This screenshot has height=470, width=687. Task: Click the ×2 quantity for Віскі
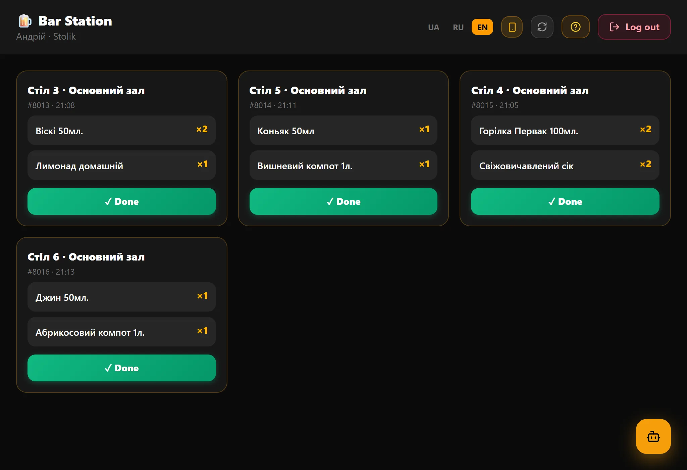pos(202,129)
